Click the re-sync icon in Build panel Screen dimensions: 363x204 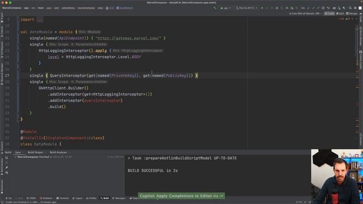click(x=7, y=158)
